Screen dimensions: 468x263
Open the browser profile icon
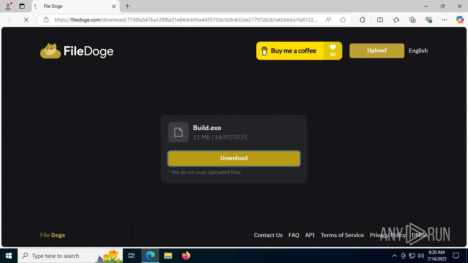click(8, 6)
